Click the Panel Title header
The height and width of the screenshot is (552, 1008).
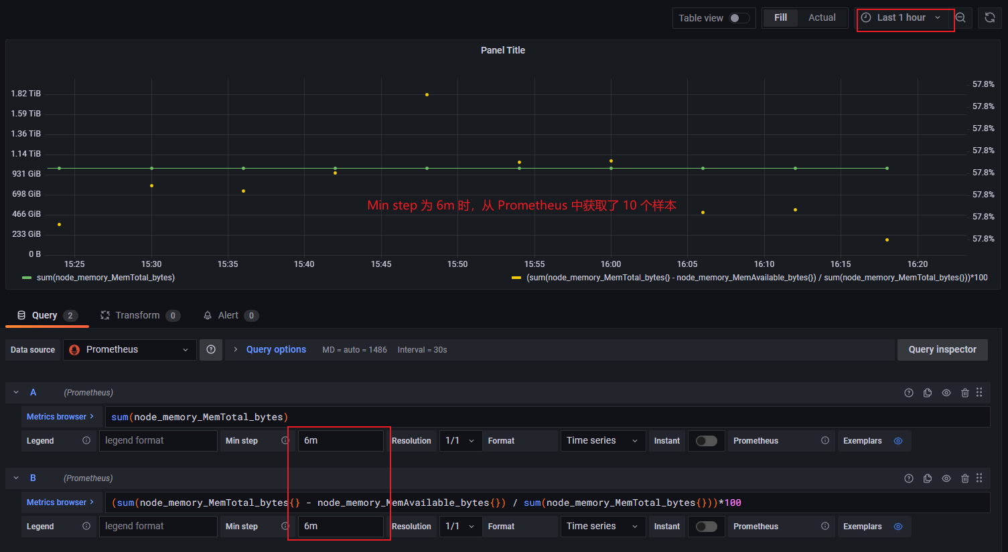click(503, 50)
